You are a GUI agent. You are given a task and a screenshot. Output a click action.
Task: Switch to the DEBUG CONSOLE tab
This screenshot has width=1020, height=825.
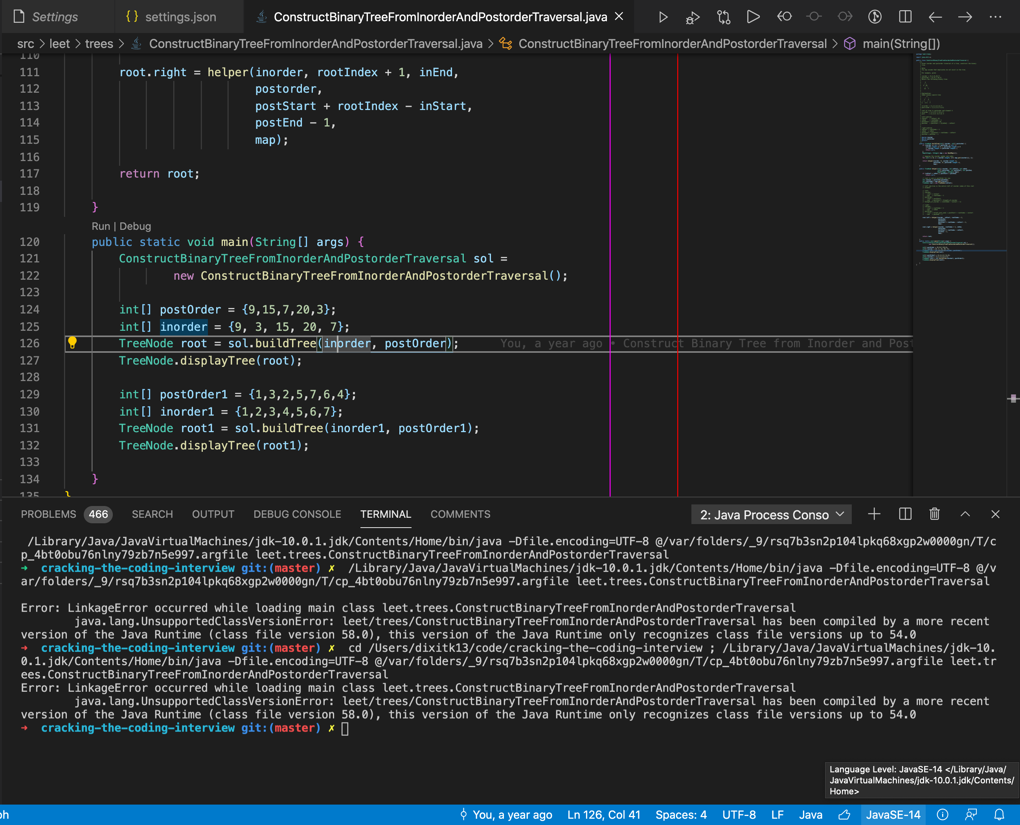297,514
